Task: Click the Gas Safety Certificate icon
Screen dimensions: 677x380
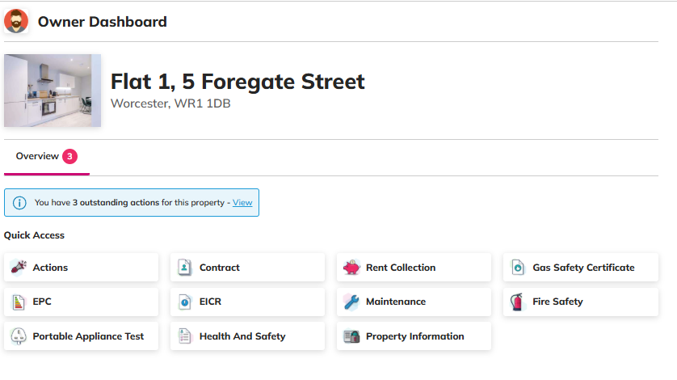Action: click(518, 268)
